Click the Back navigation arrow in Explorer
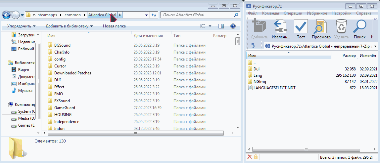The image size is (380, 163). 7,15
